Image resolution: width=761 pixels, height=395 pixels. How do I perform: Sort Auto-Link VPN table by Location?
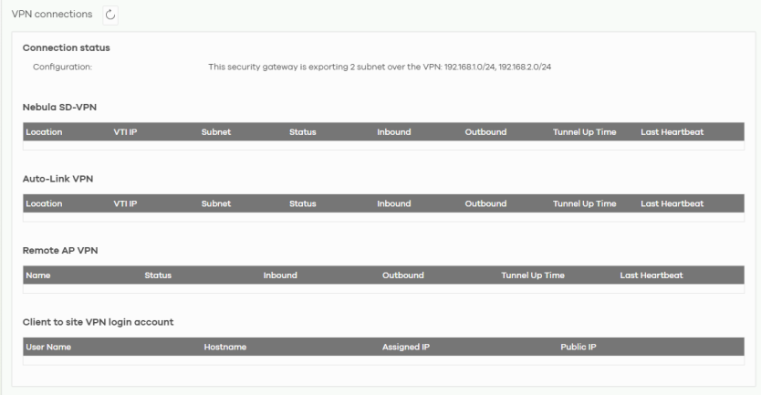(44, 203)
